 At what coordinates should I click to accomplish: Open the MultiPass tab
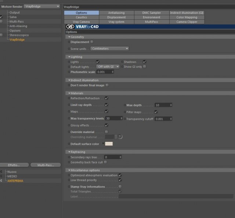[152, 22]
